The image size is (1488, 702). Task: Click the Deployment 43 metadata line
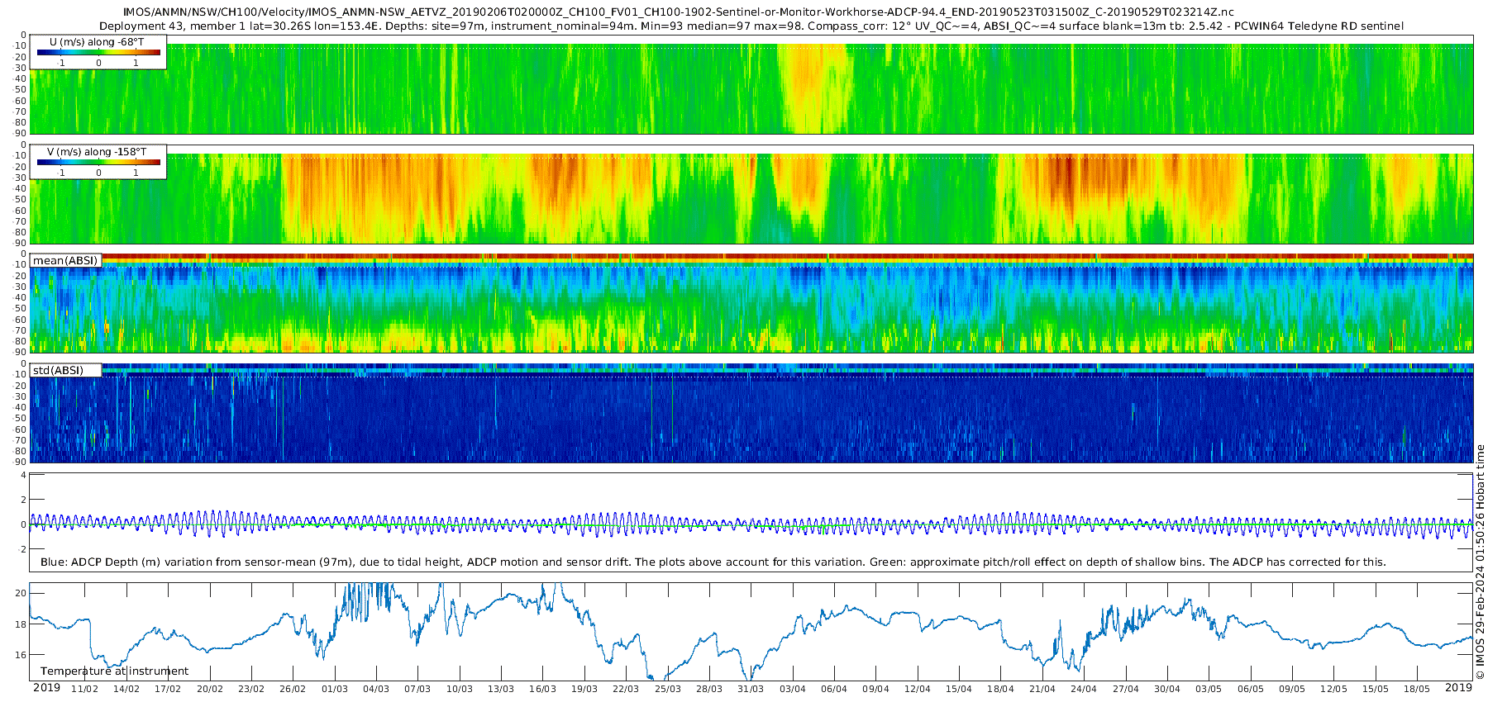click(x=751, y=26)
